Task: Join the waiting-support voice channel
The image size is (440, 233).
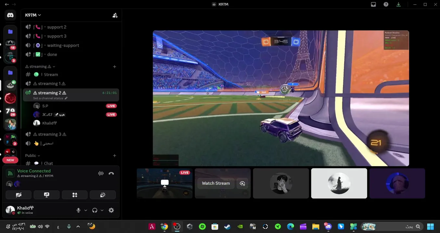Action: [71, 45]
